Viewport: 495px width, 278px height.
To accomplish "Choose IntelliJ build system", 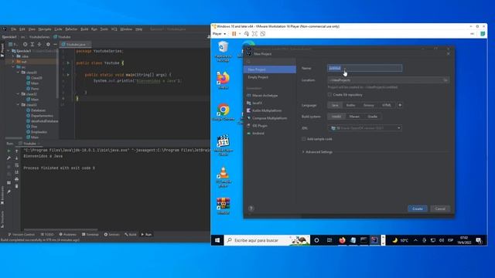I will [336, 117].
